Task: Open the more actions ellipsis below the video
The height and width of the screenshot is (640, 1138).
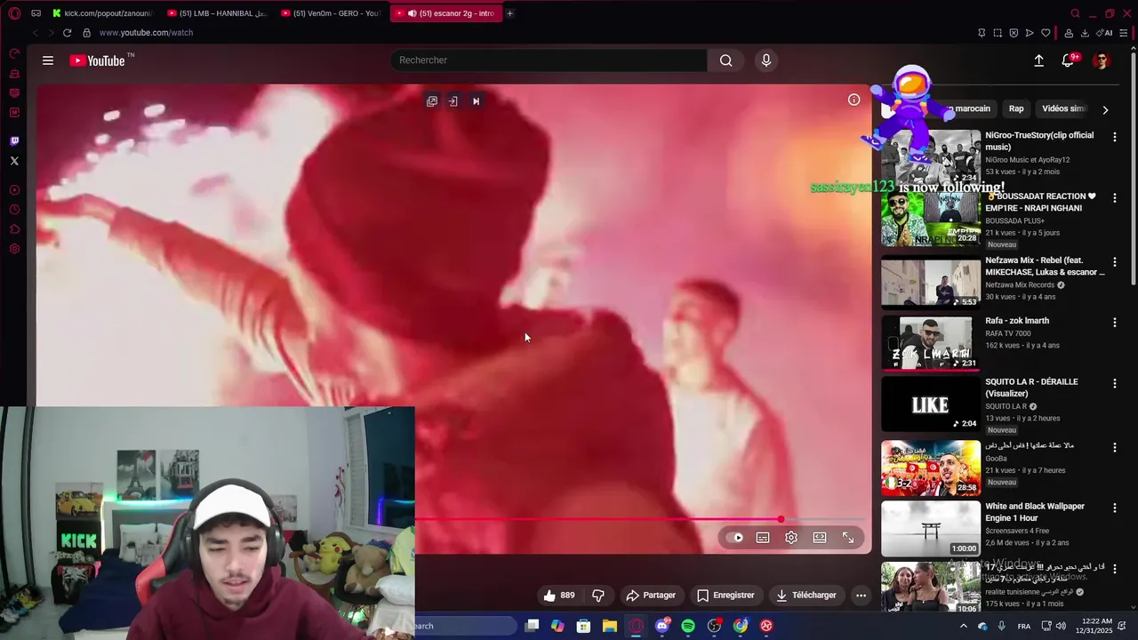Action: point(861,596)
